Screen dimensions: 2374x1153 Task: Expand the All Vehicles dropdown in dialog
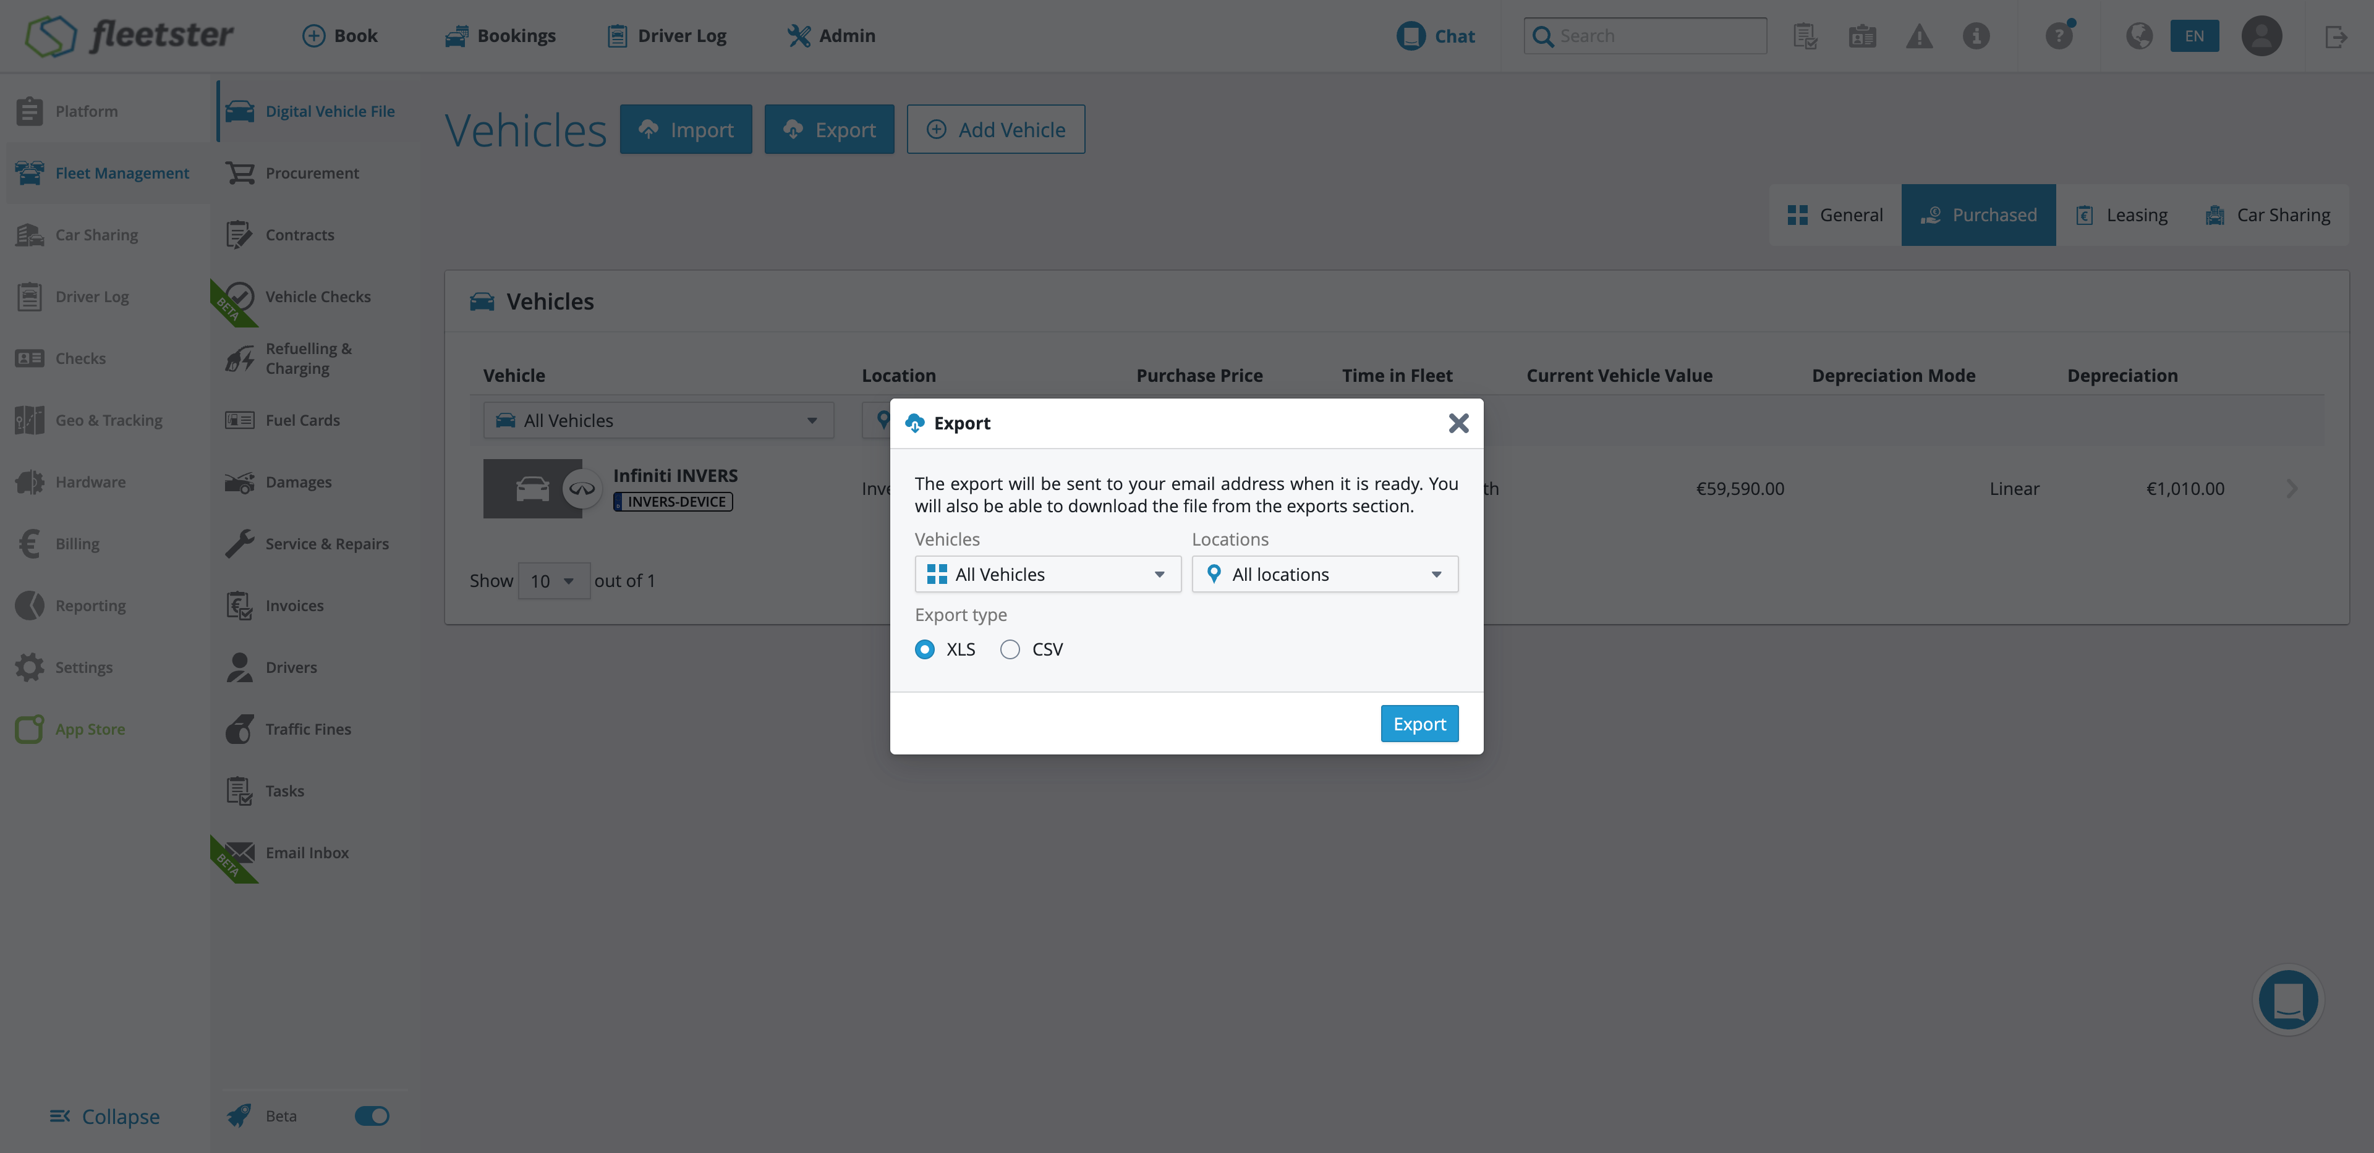1047,574
